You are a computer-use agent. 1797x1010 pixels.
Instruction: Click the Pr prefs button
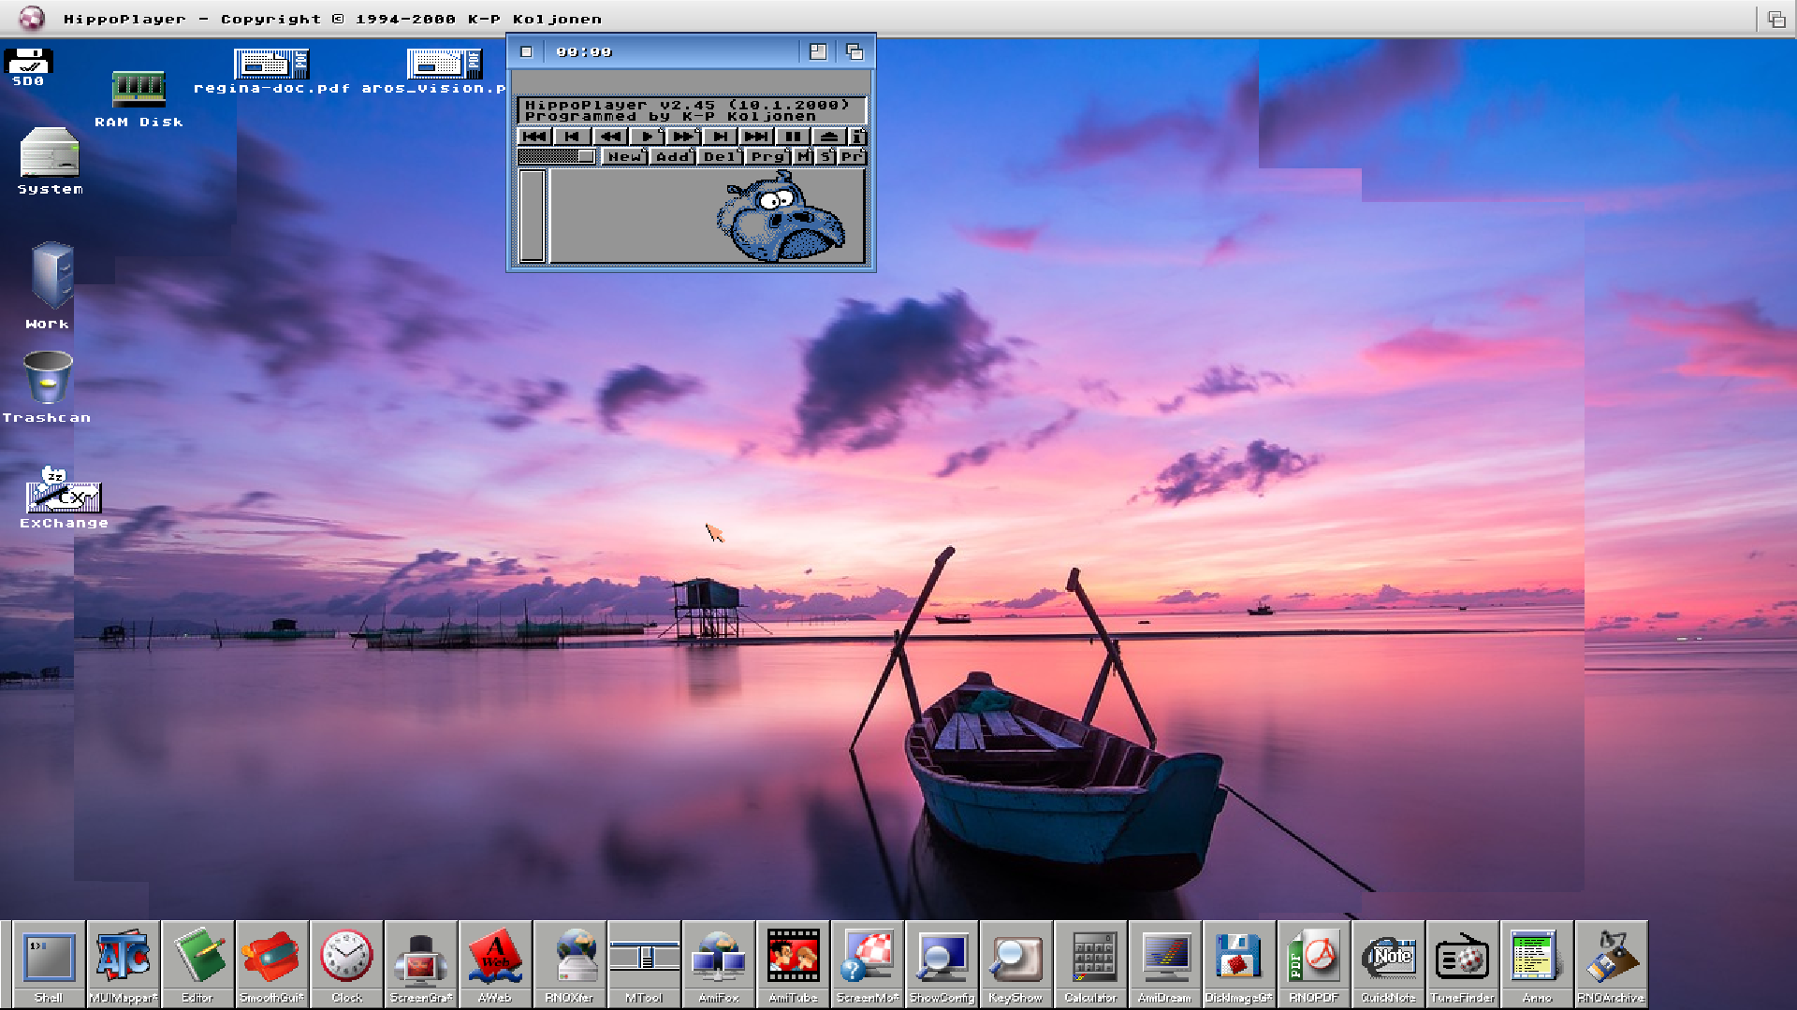tap(851, 157)
